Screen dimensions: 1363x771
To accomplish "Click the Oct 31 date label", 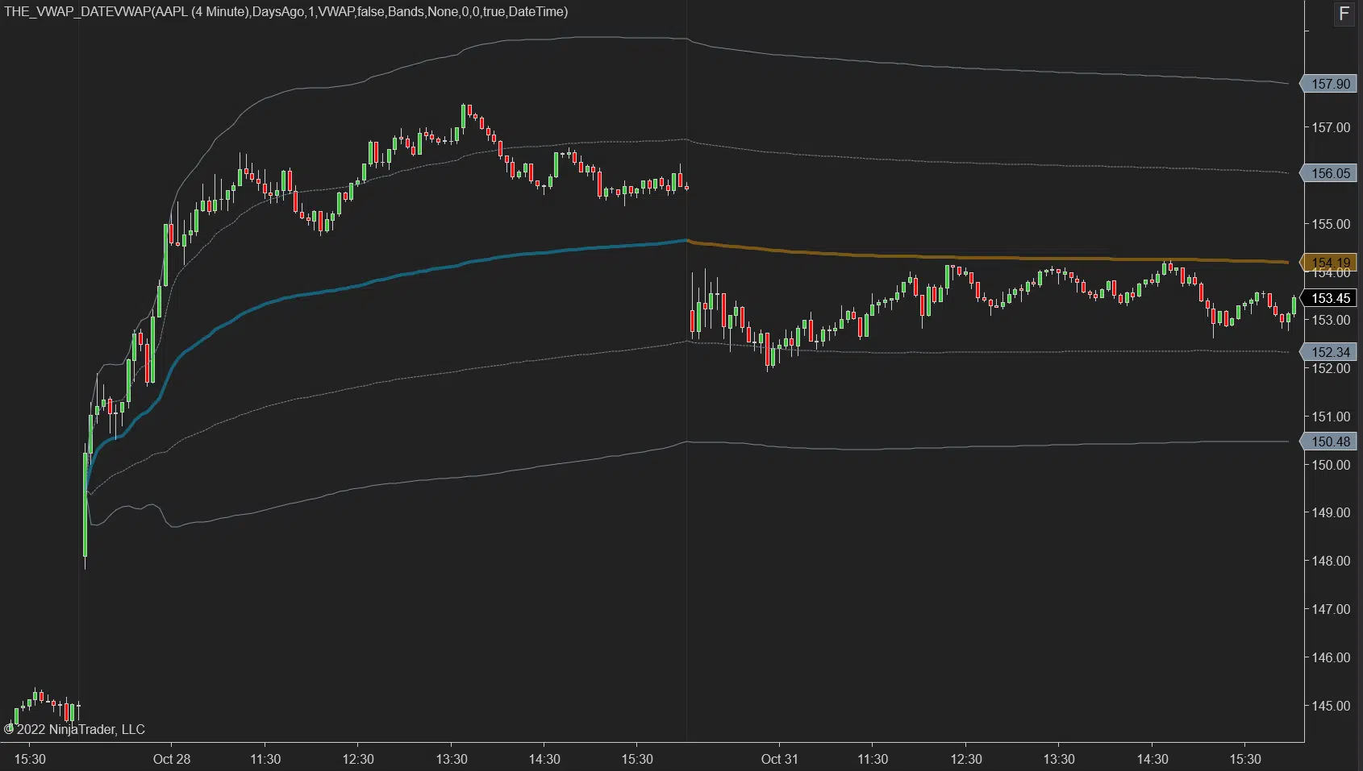I will pos(779,759).
